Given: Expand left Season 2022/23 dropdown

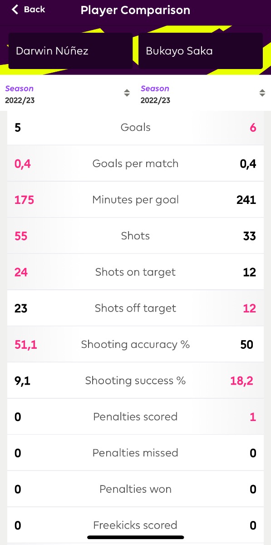Looking at the screenshot, I should [68, 94].
